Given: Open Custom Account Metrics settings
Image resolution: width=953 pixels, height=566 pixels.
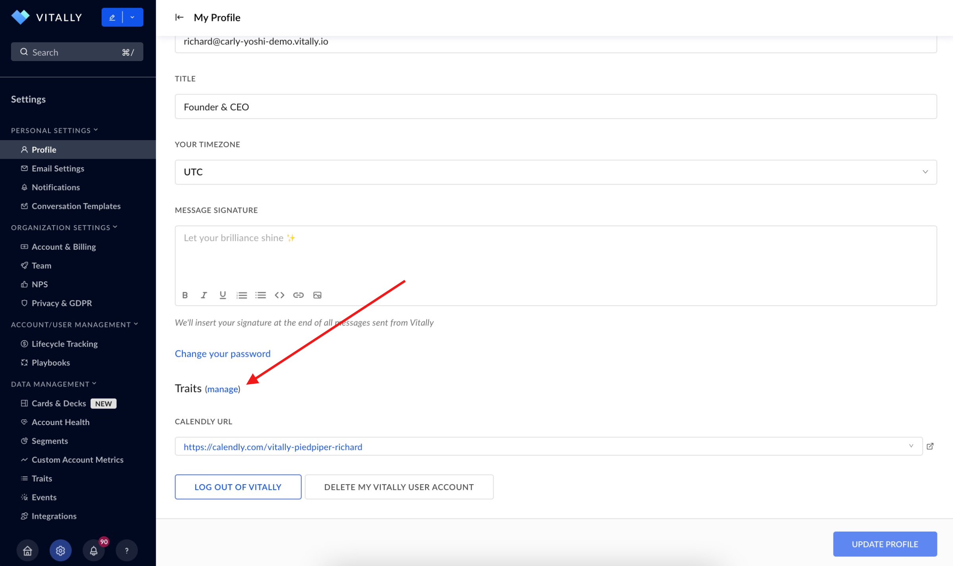Looking at the screenshot, I should point(78,460).
